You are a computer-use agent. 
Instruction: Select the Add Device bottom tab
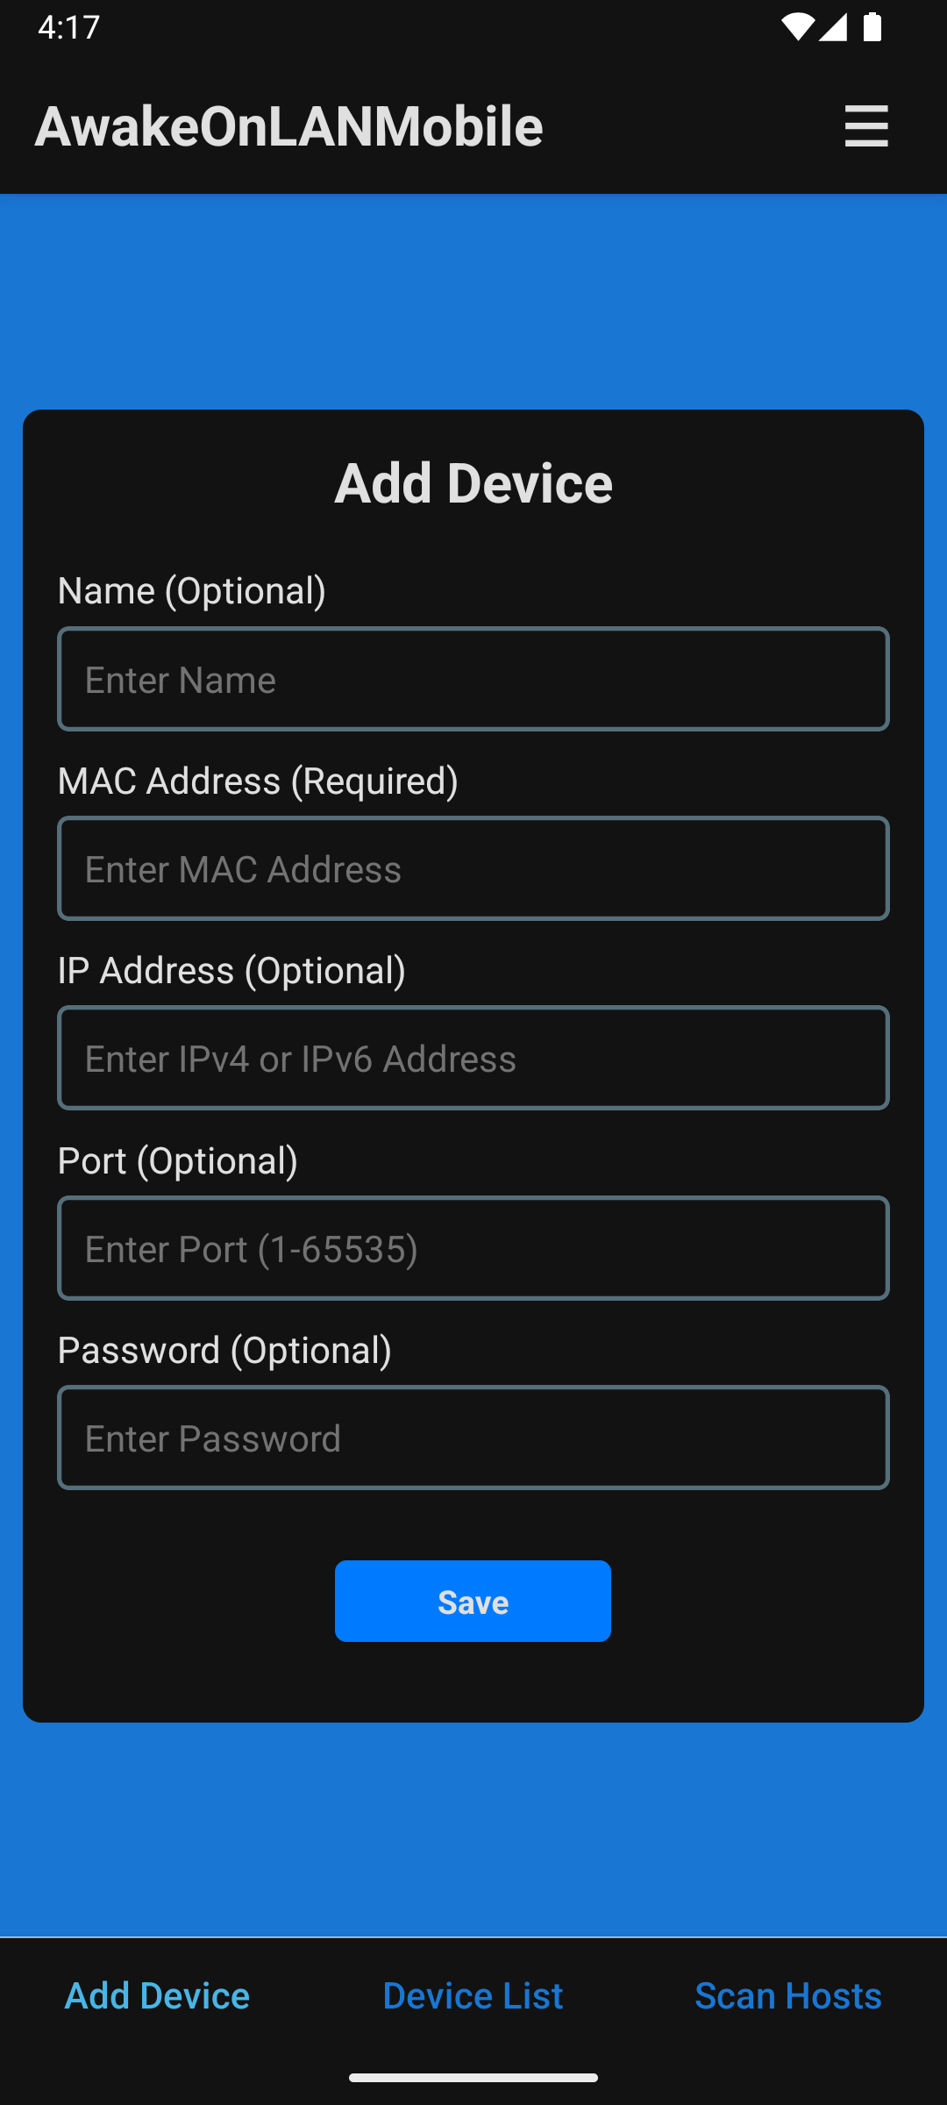(158, 1996)
